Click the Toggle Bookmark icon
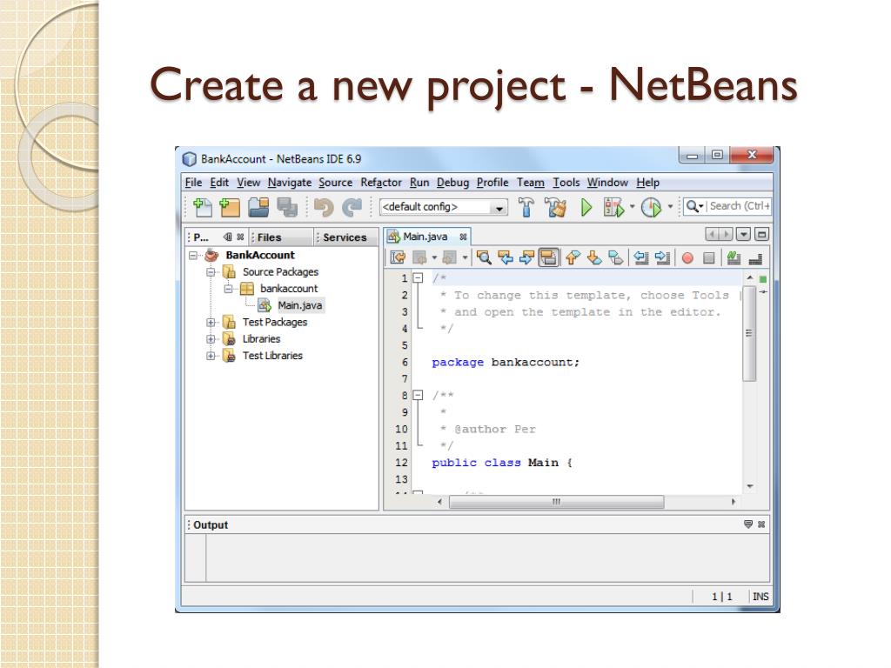The image size is (891, 668). [615, 257]
